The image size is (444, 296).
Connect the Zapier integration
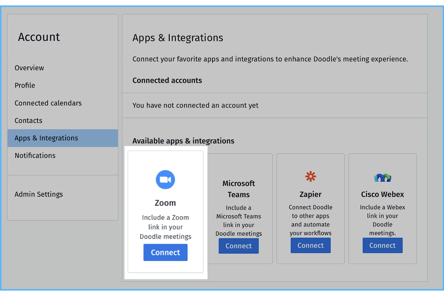310,245
